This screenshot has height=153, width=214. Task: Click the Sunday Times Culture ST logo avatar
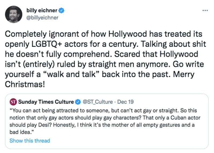(13, 102)
